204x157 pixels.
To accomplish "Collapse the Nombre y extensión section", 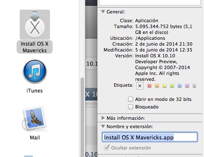I will (x=103, y=126).
